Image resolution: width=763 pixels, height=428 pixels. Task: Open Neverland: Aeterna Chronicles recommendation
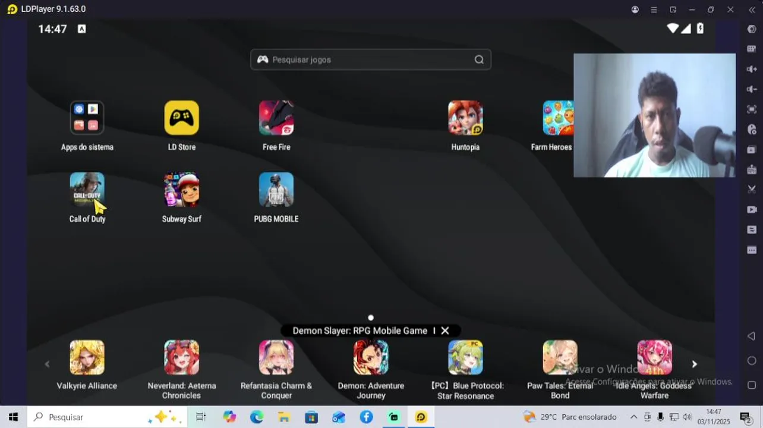pyautogui.click(x=181, y=357)
